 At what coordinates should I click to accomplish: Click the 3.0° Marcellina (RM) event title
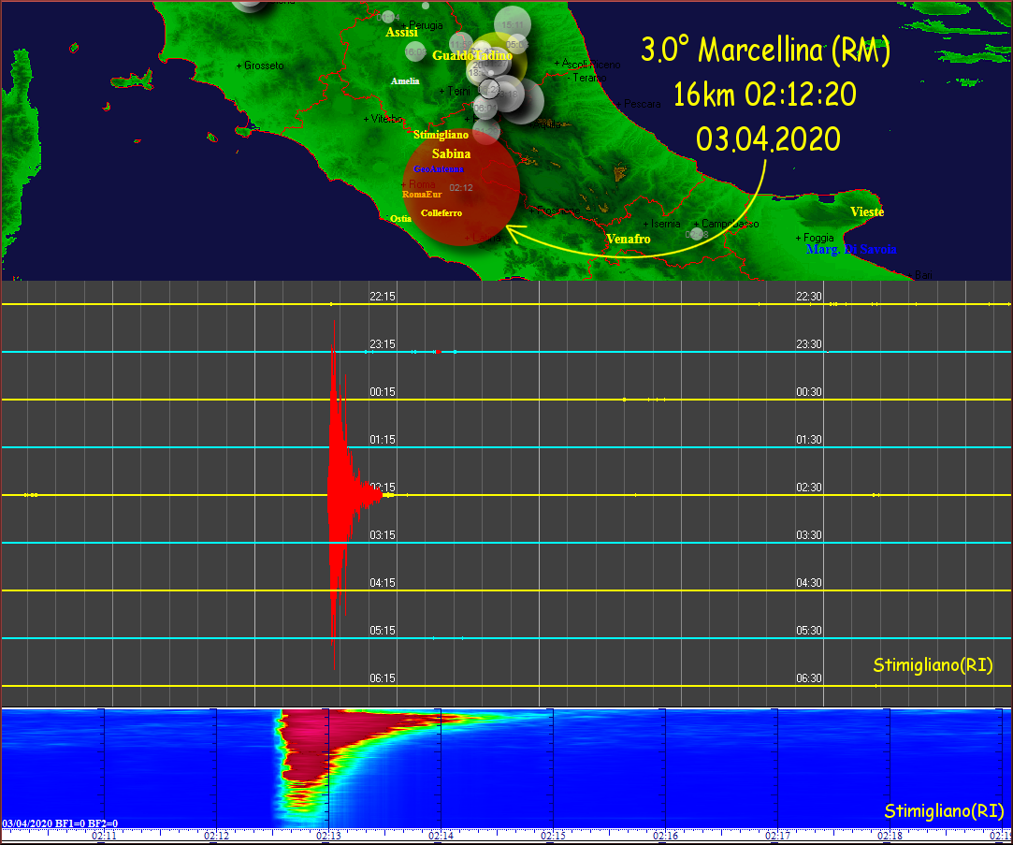coord(764,50)
